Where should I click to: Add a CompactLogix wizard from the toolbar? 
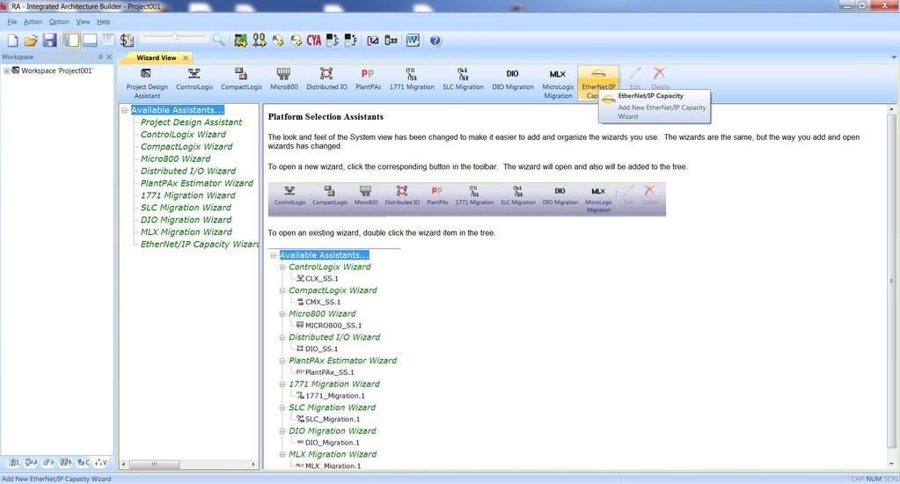pyautogui.click(x=241, y=79)
